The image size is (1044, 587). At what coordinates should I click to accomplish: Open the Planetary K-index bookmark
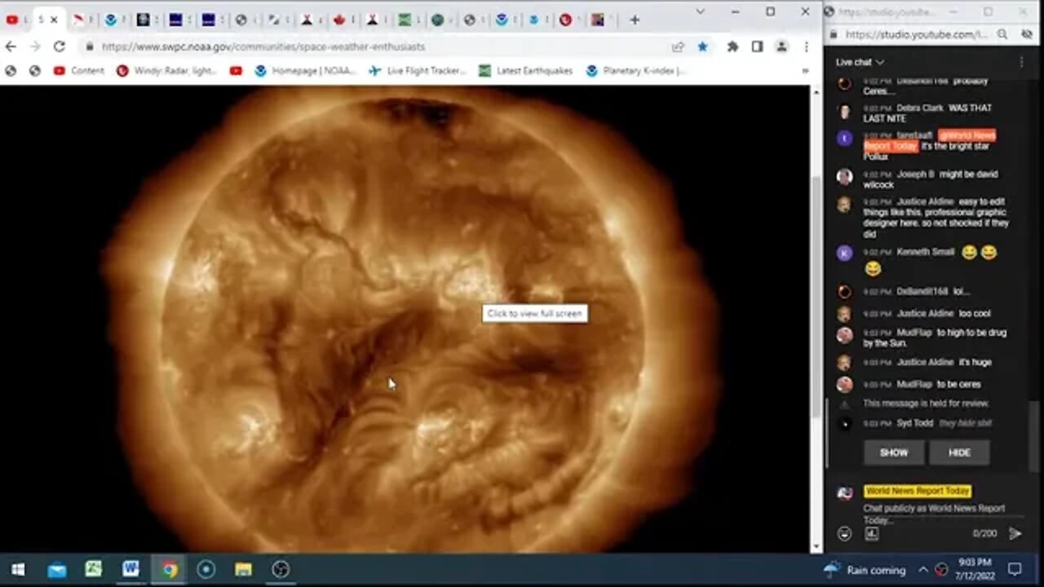[x=636, y=71]
